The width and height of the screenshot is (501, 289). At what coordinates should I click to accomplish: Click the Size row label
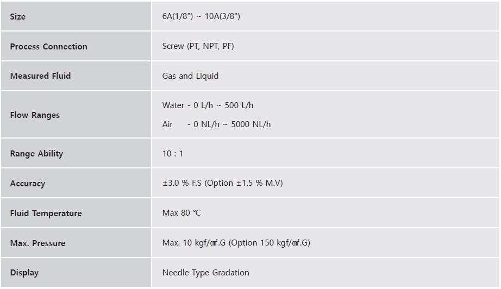[18, 17]
